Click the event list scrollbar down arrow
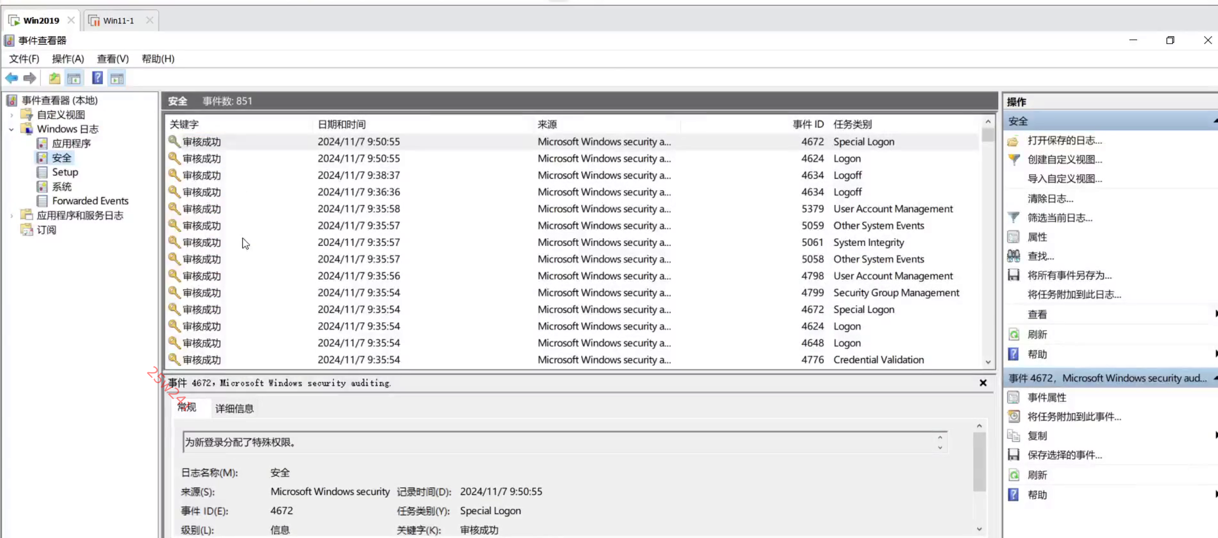Screen dimensions: 1218x538 click(x=988, y=362)
